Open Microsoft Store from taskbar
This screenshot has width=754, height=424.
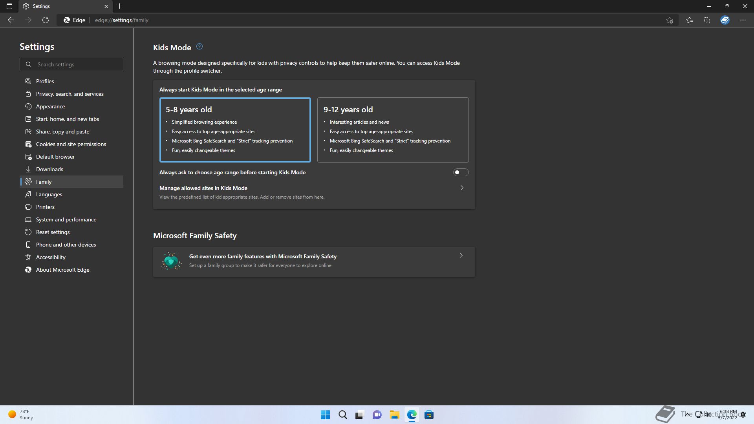(x=429, y=415)
